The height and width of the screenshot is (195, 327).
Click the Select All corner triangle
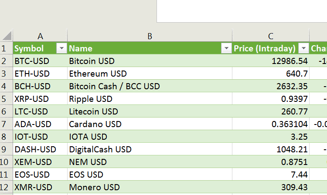(7, 36)
